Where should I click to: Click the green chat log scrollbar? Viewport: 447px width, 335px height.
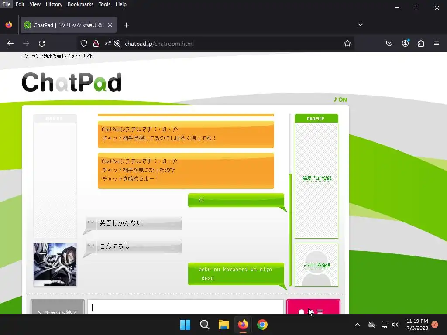pyautogui.click(x=290, y=229)
